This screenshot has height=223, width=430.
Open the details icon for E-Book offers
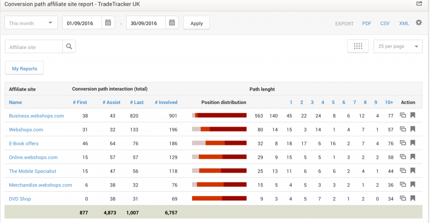coord(403,143)
